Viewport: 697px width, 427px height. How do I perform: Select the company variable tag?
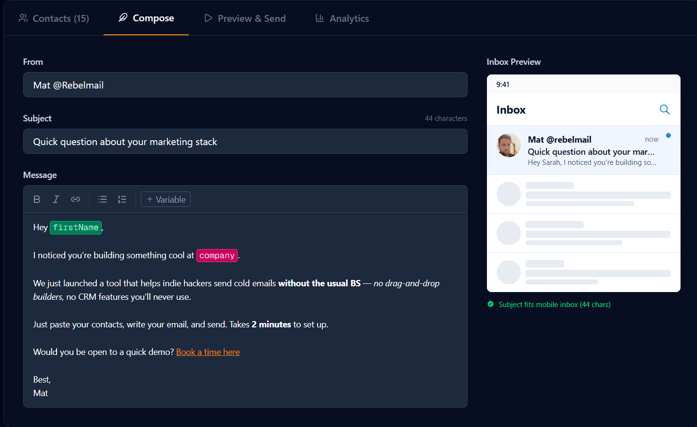click(x=217, y=255)
